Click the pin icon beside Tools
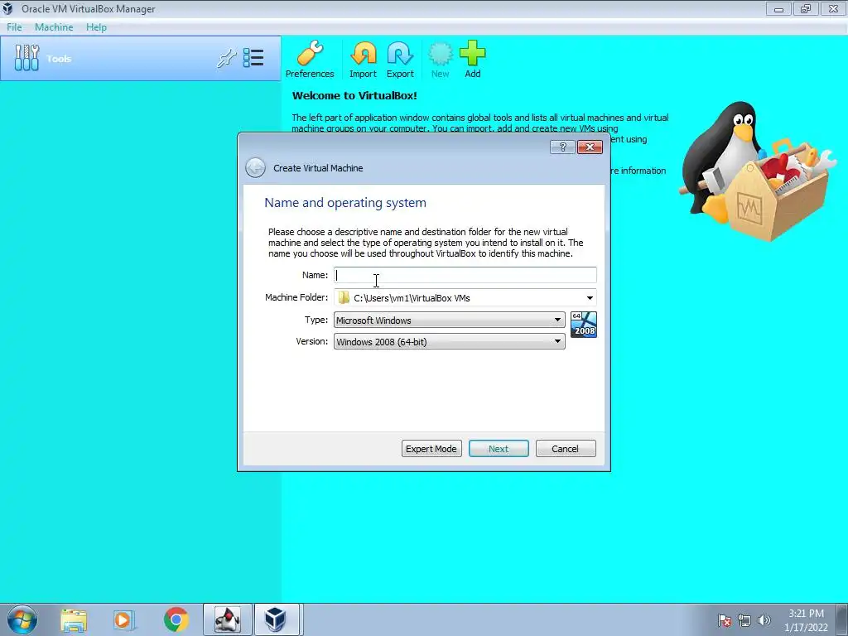The image size is (848, 636). (x=227, y=59)
